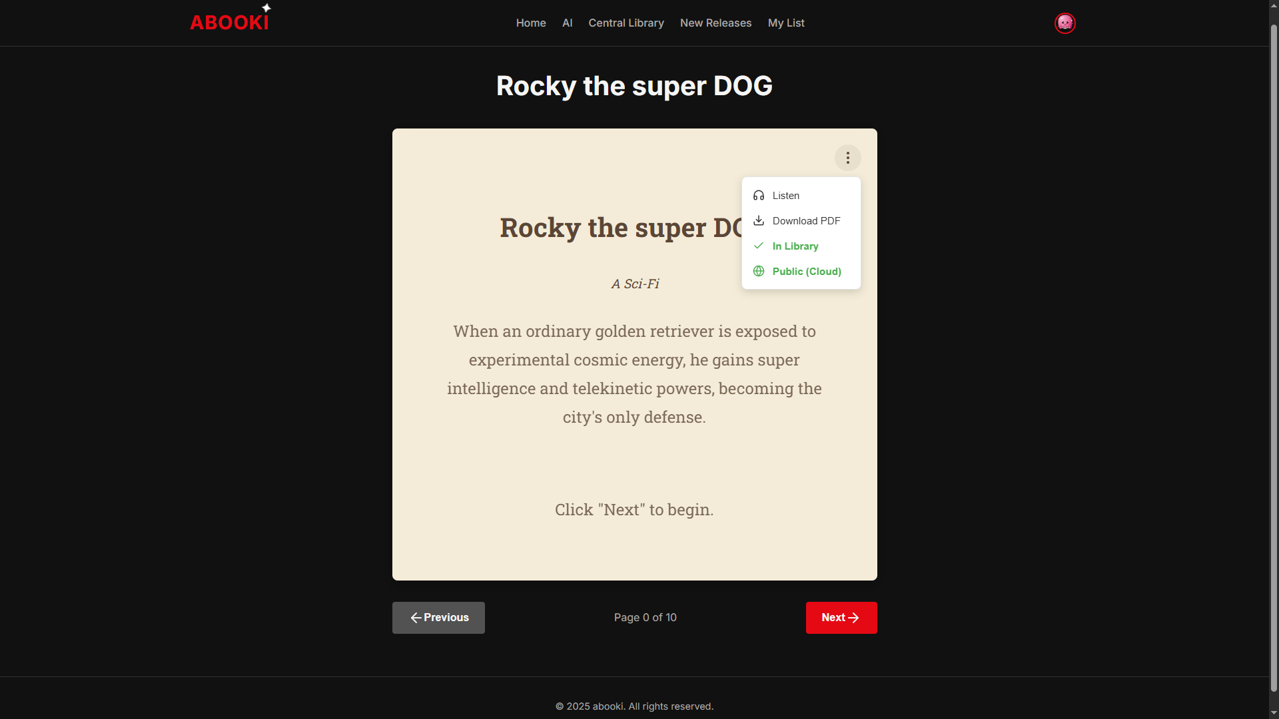Click the scrollbar down arrow

point(1274,714)
